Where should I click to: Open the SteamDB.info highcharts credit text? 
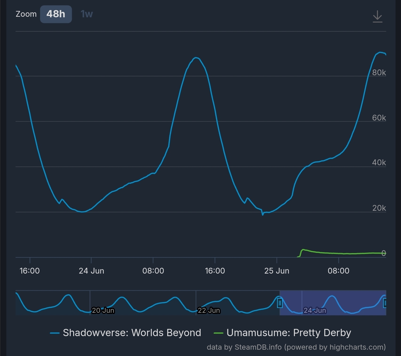pos(296,347)
